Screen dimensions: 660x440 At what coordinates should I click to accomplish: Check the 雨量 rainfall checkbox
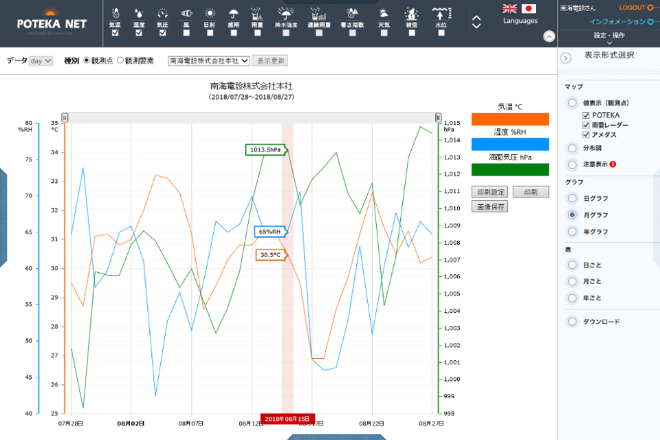(257, 33)
